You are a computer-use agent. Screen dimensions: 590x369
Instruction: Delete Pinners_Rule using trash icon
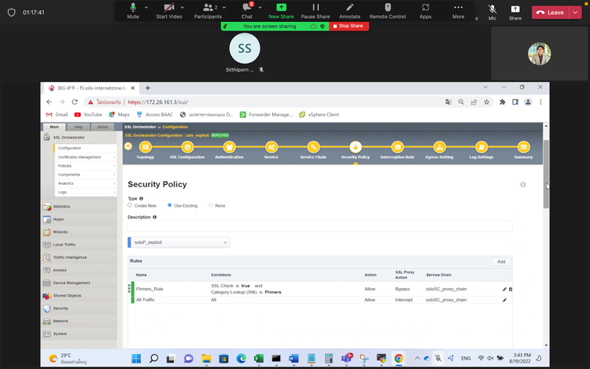point(511,289)
